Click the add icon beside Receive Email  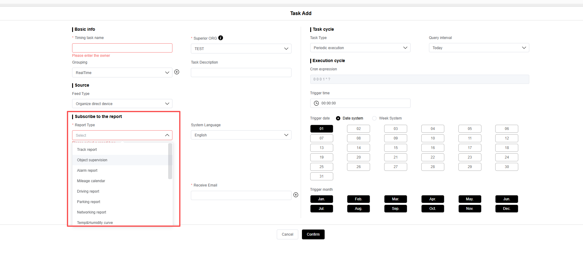296,195
